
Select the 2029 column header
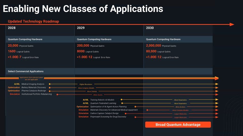pyautogui.click(x=81, y=28)
